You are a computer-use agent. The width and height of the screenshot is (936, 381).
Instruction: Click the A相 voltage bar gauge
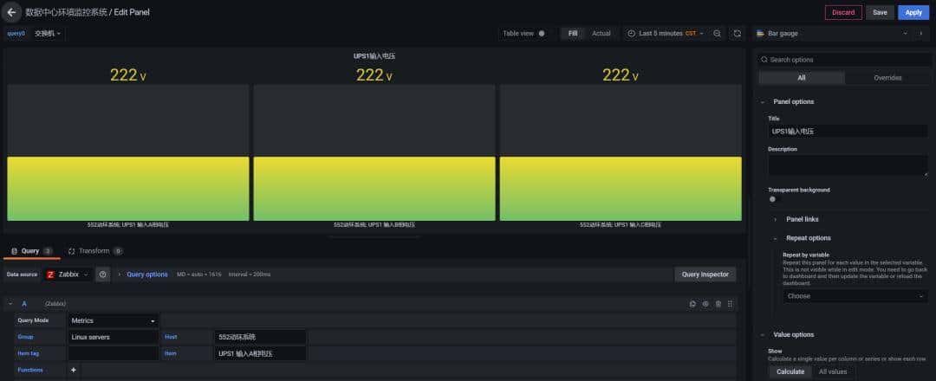coord(127,152)
